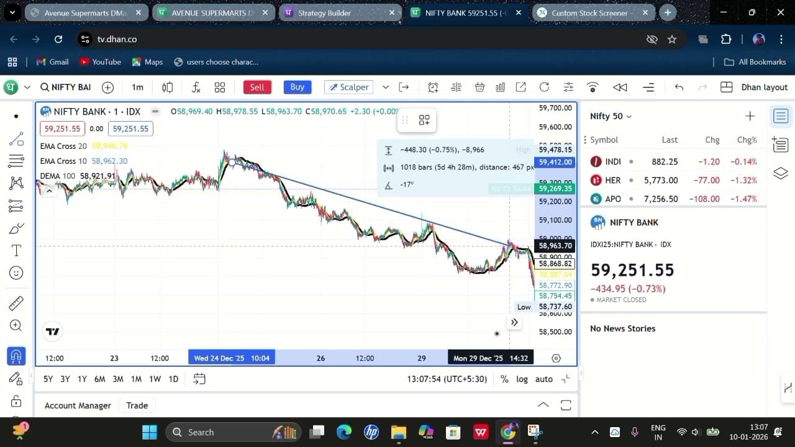
Task: Select the trend line drawing tool
Action: pos(16,139)
